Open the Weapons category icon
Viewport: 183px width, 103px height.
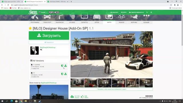72,17
